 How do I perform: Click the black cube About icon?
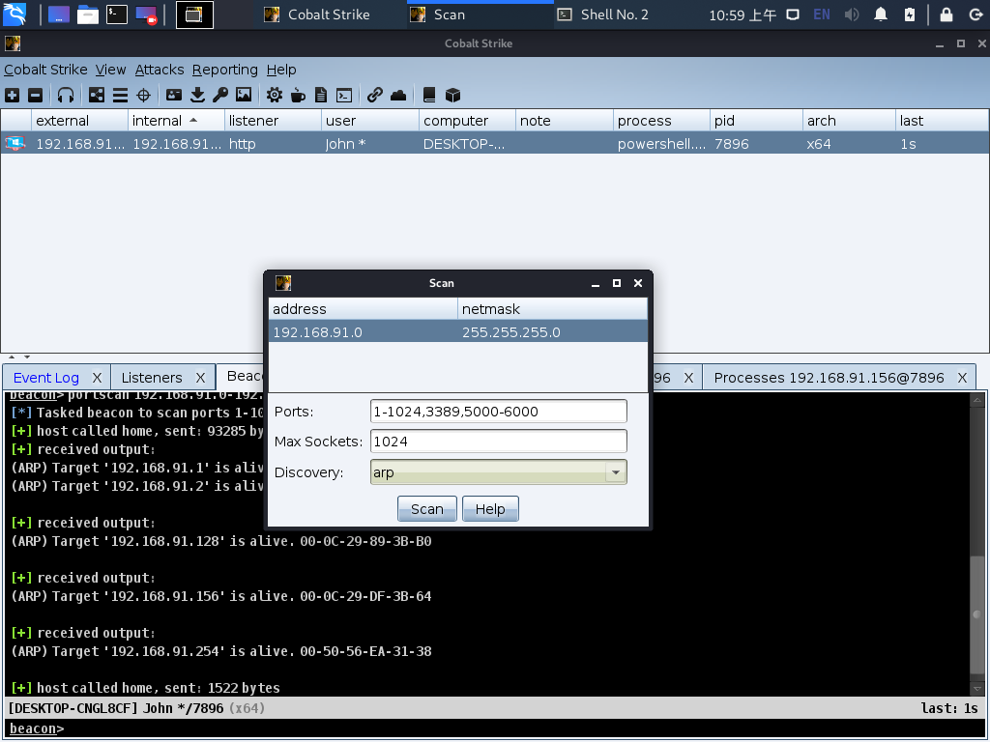[x=452, y=95]
